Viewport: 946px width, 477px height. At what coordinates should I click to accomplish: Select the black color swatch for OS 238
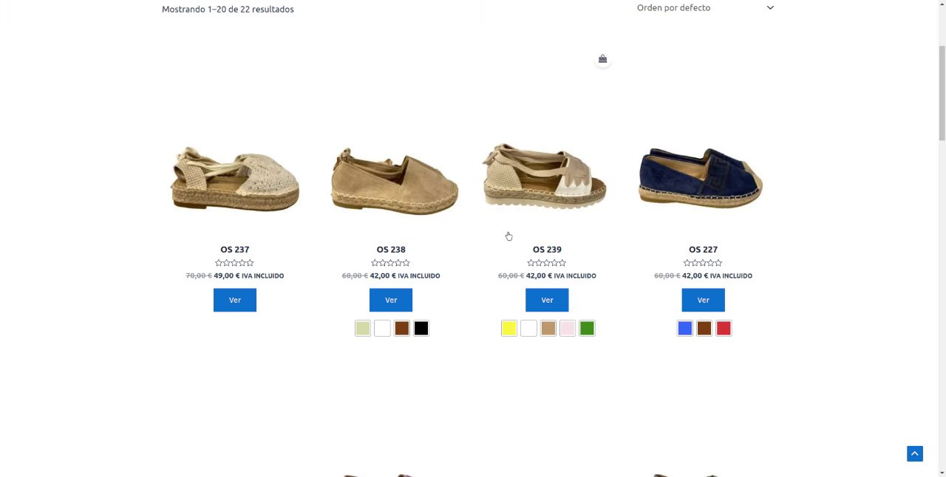click(421, 329)
